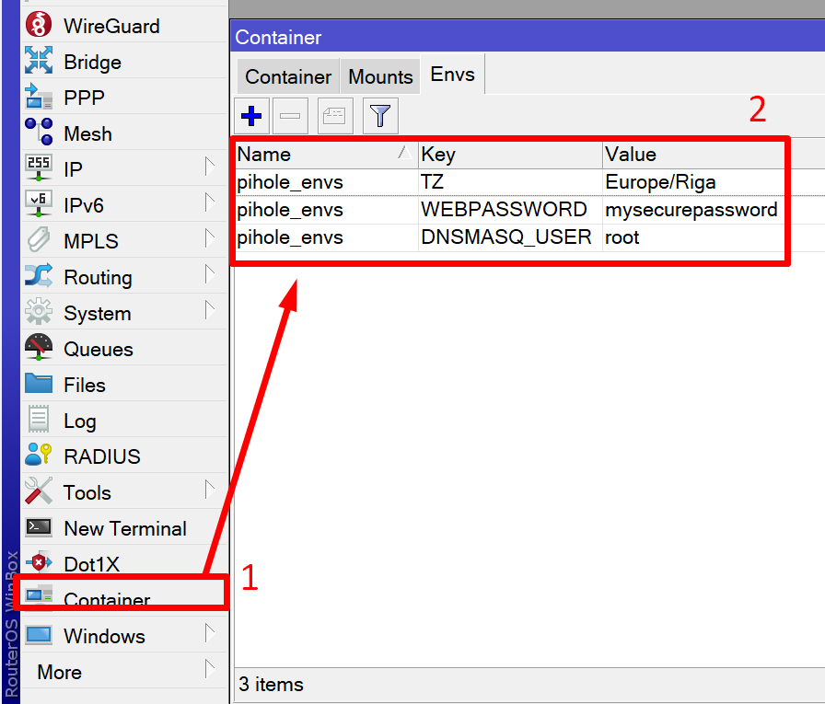The width and height of the screenshot is (825, 704).
Task: Open the WireGuard menu icon
Action: coord(39,25)
